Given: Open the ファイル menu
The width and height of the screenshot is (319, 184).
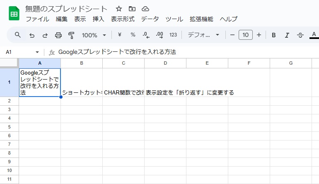Looking at the screenshot, I should (37, 19).
